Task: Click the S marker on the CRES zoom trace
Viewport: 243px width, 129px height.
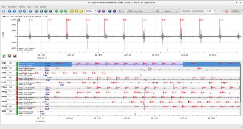Action: coord(168,50)
